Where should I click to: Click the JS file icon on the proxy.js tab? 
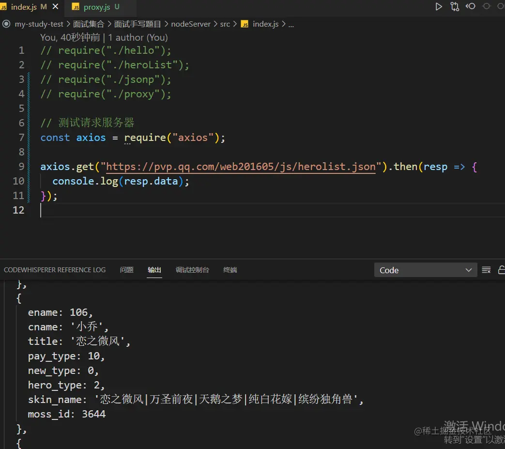coord(76,7)
